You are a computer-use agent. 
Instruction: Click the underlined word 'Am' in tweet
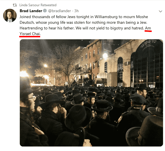(148, 28)
